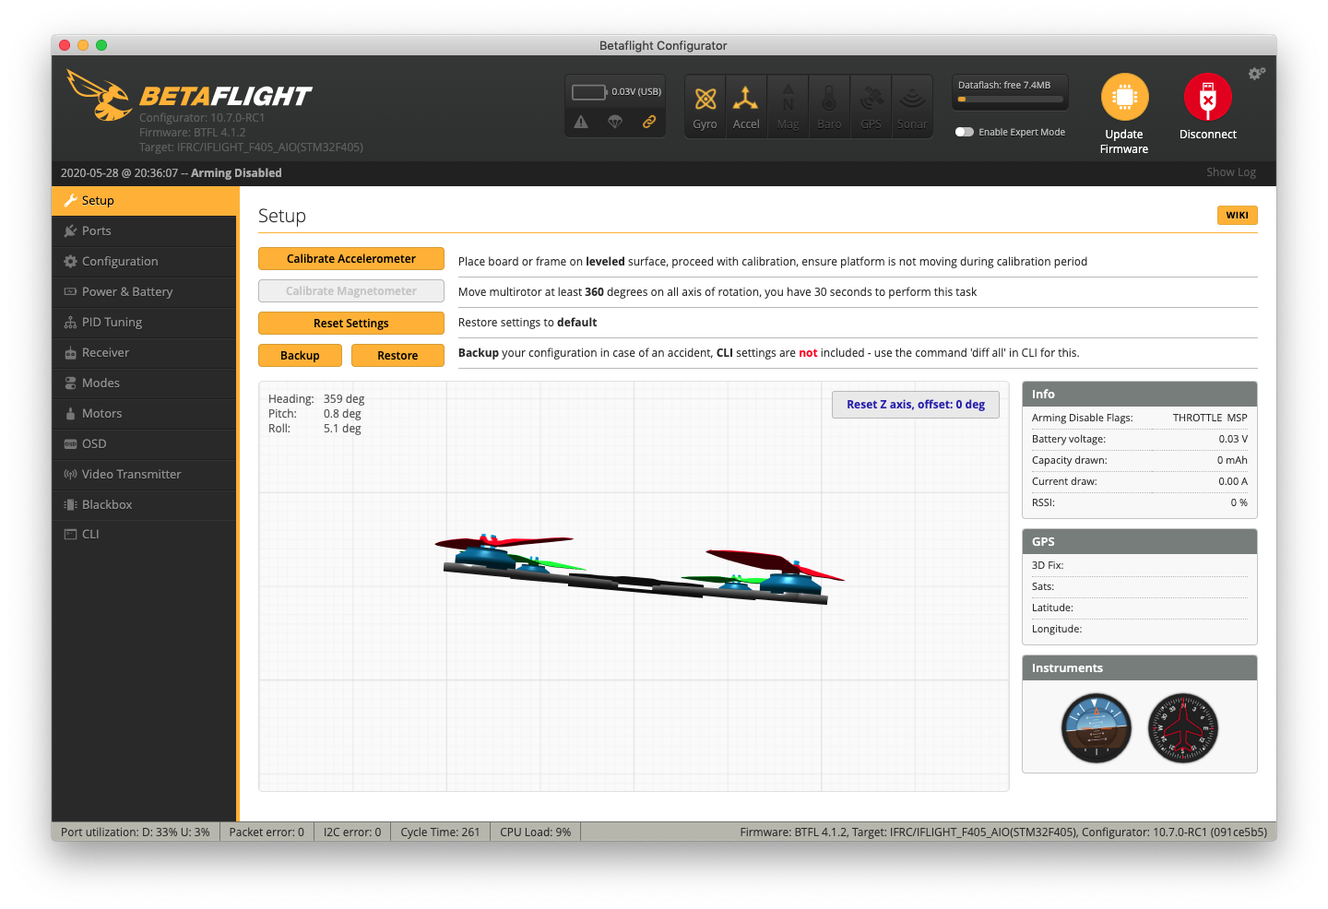The height and width of the screenshot is (909, 1328).
Task: Click the Latitude GPS row
Action: coord(1140,608)
